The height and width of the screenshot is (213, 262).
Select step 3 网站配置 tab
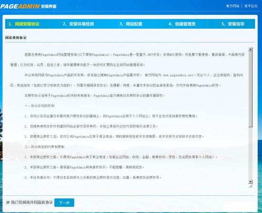tap(131, 24)
